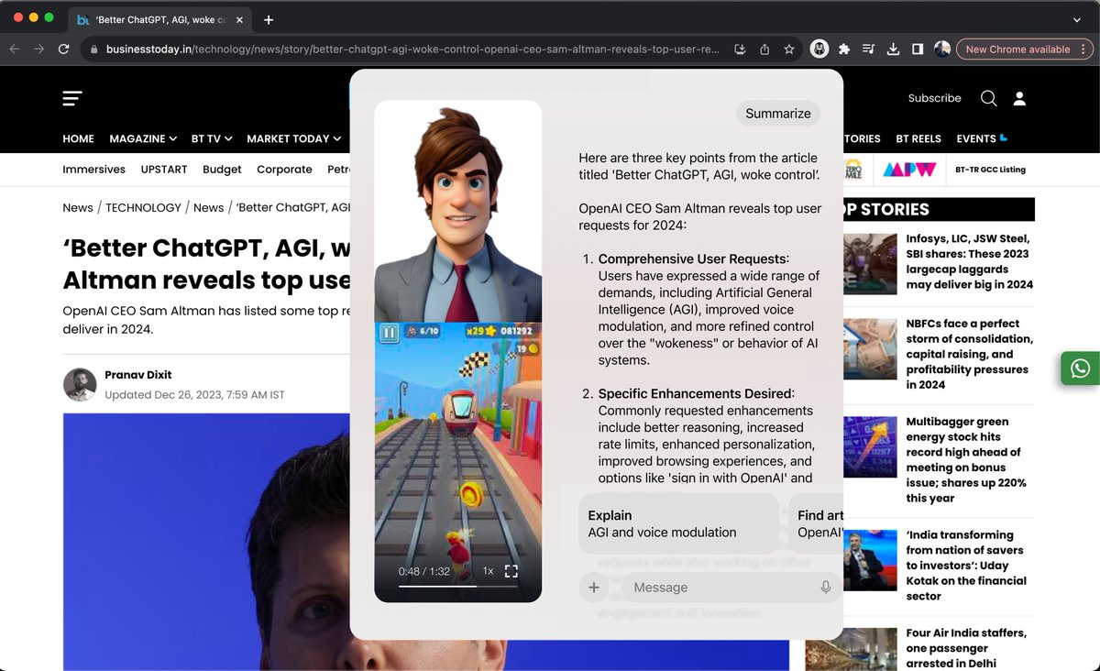
Task: Open 'NBFCs face a perfect storm' story
Action: pos(969,354)
